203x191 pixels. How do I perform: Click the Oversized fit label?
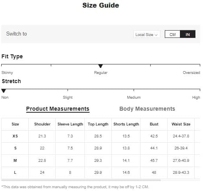point(191,73)
